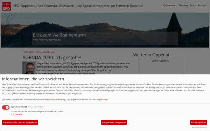This screenshot has width=210, height=131.
Task: Open the Realisiert mit Klaro! link
Action: coord(199,128)
